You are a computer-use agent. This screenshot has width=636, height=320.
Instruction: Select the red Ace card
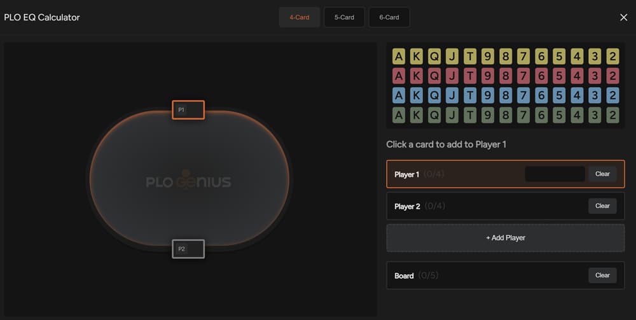(x=399, y=76)
